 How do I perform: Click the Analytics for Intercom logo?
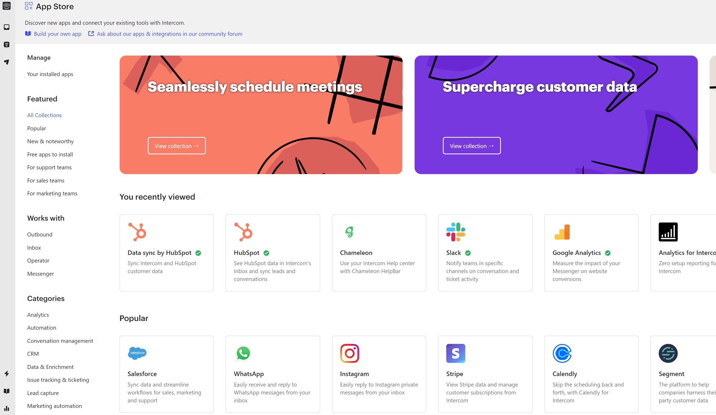point(668,232)
